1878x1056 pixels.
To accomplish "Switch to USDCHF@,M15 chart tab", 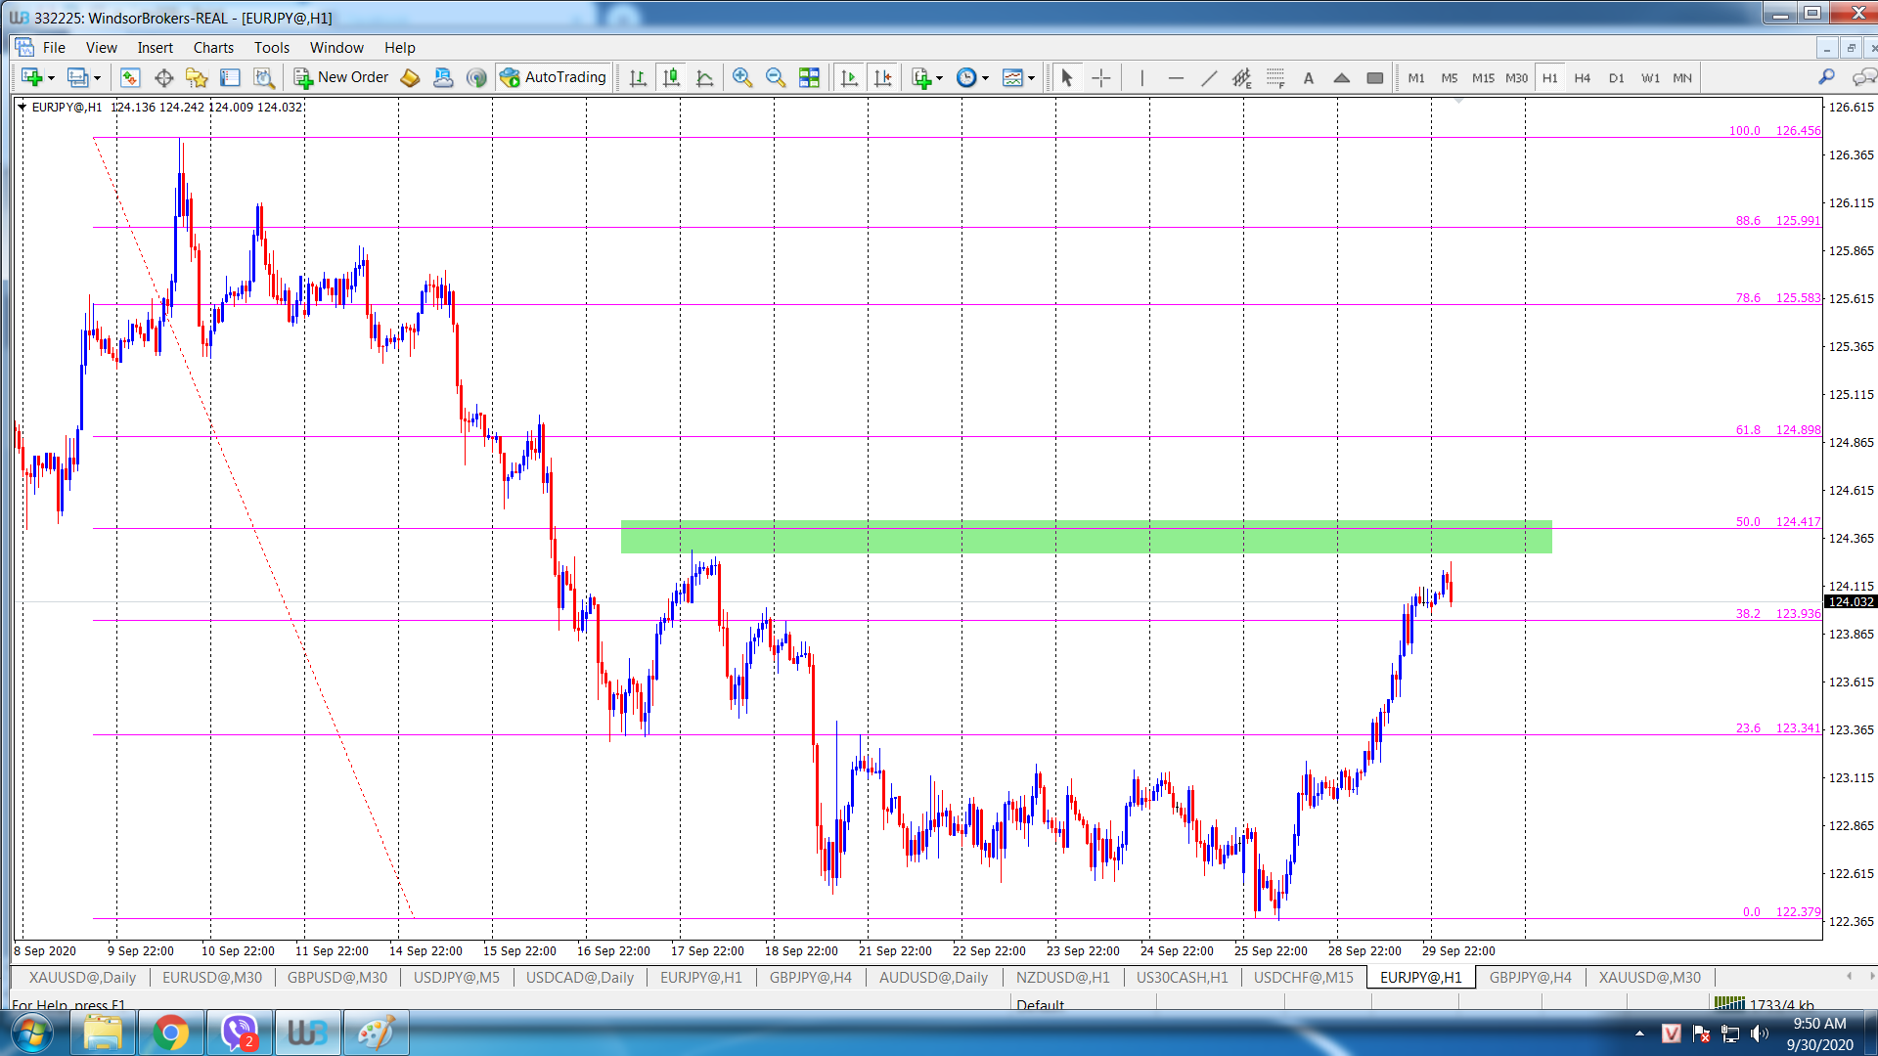I will click(1304, 977).
